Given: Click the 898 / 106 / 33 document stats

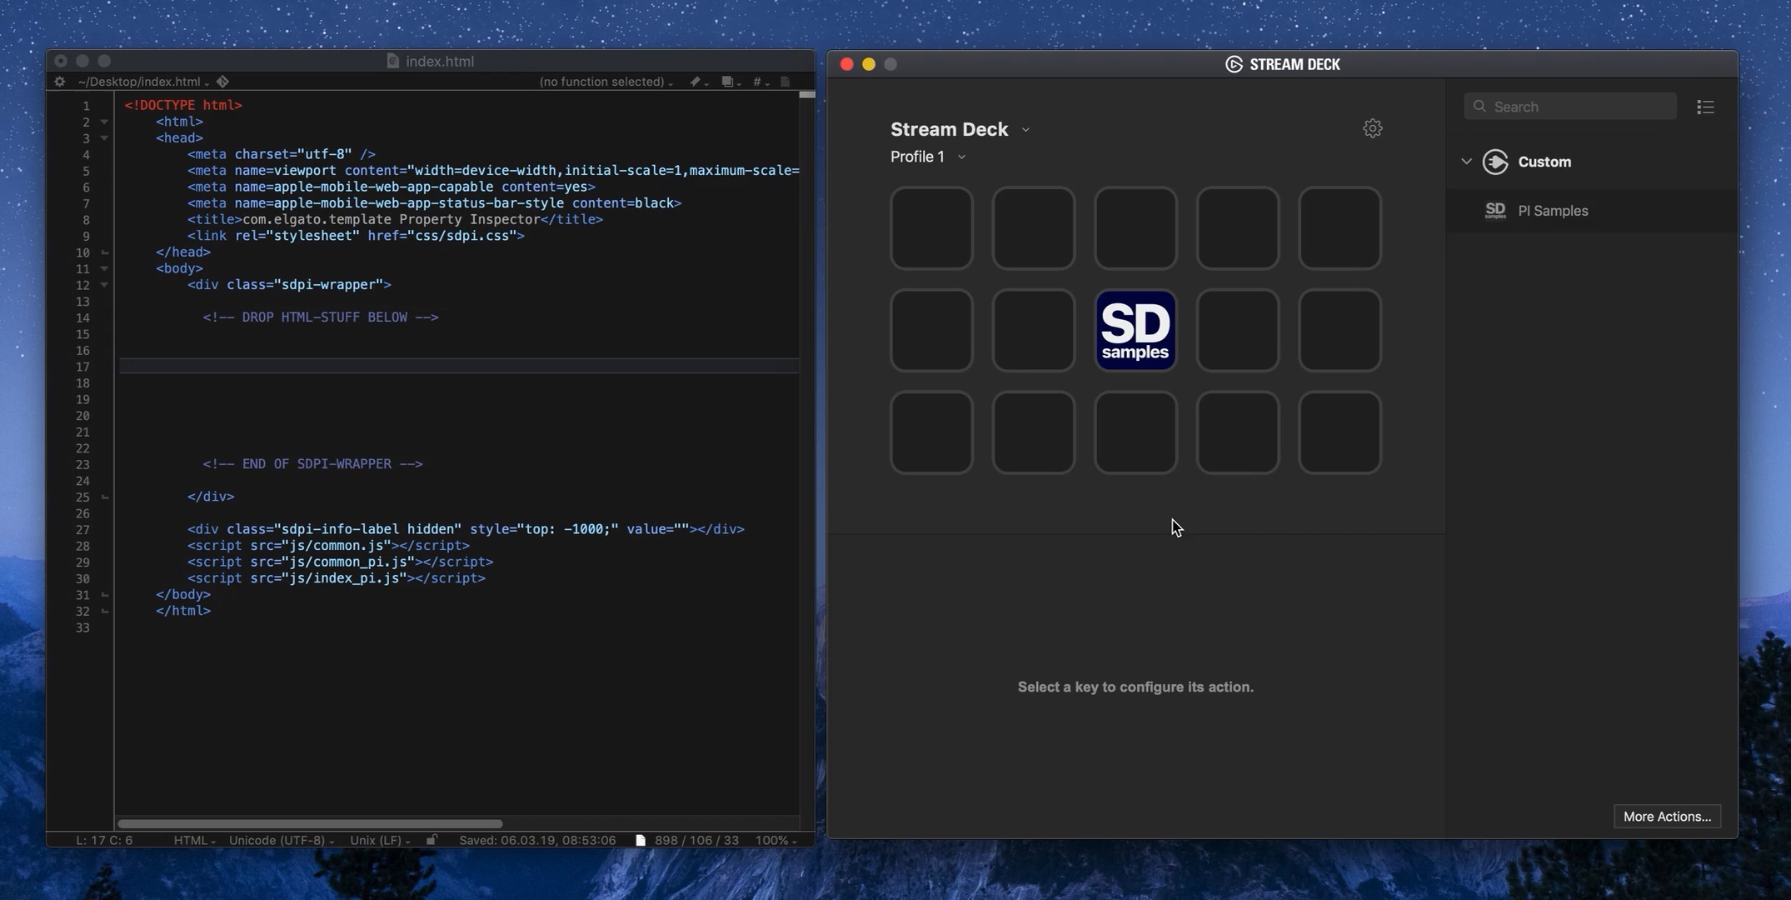Looking at the screenshot, I should pyautogui.click(x=696, y=840).
